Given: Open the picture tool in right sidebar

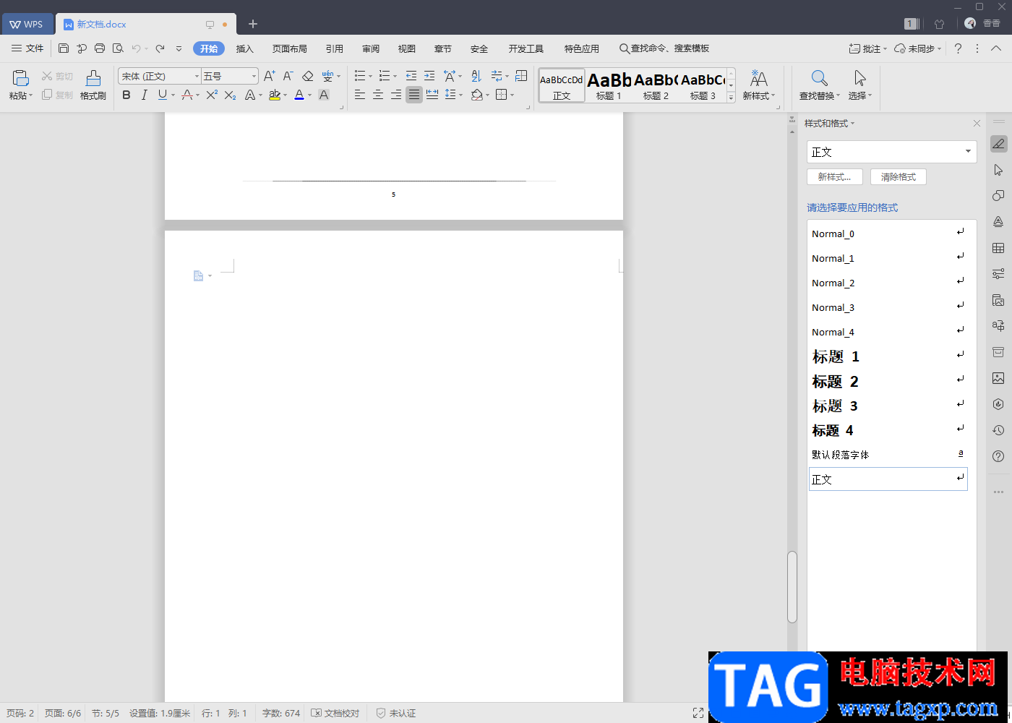Looking at the screenshot, I should 998,378.
